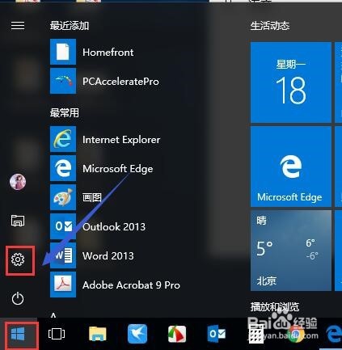Screen dimensions: 342x350
Task: Select Outlook 2013 label
Action: (x=114, y=227)
